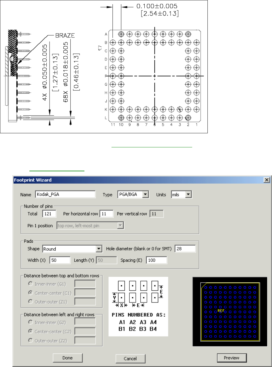The image size is (272, 367).
Task: Click the footprint preview thumbnail with blue pads
Action: pyautogui.click(x=230, y=311)
